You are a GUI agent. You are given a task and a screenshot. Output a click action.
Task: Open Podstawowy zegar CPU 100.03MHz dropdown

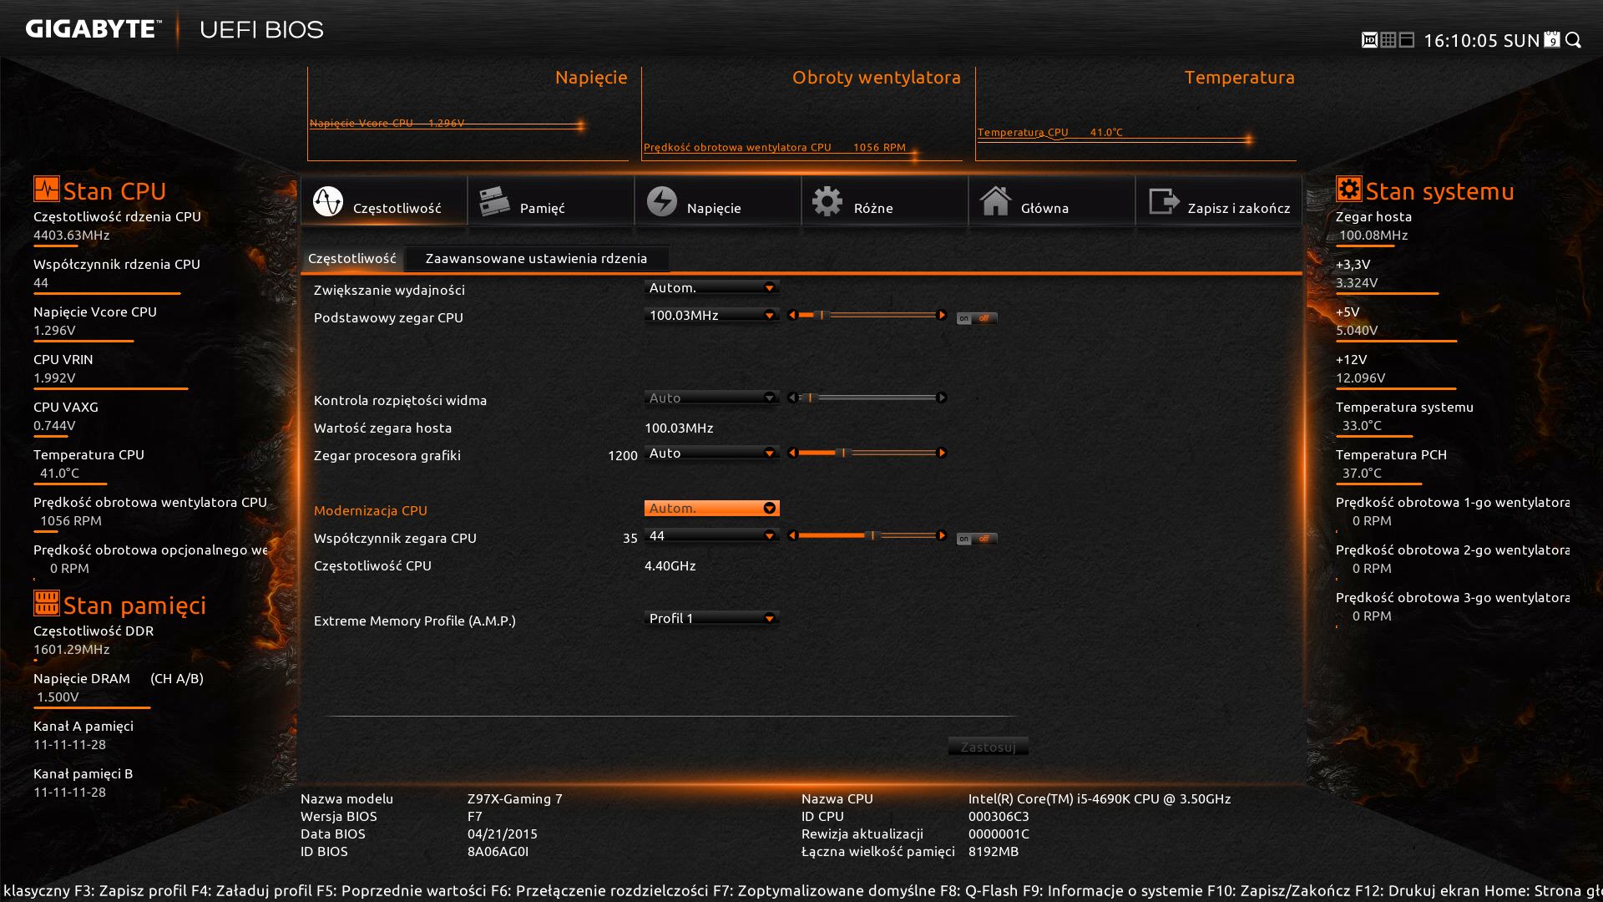pyautogui.click(x=711, y=316)
